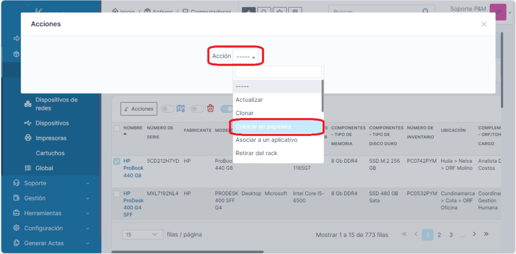Viewport: 516px width, 254px height.
Task: Pick 'Asociar a un aplicativo' option
Action: [x=267, y=140]
